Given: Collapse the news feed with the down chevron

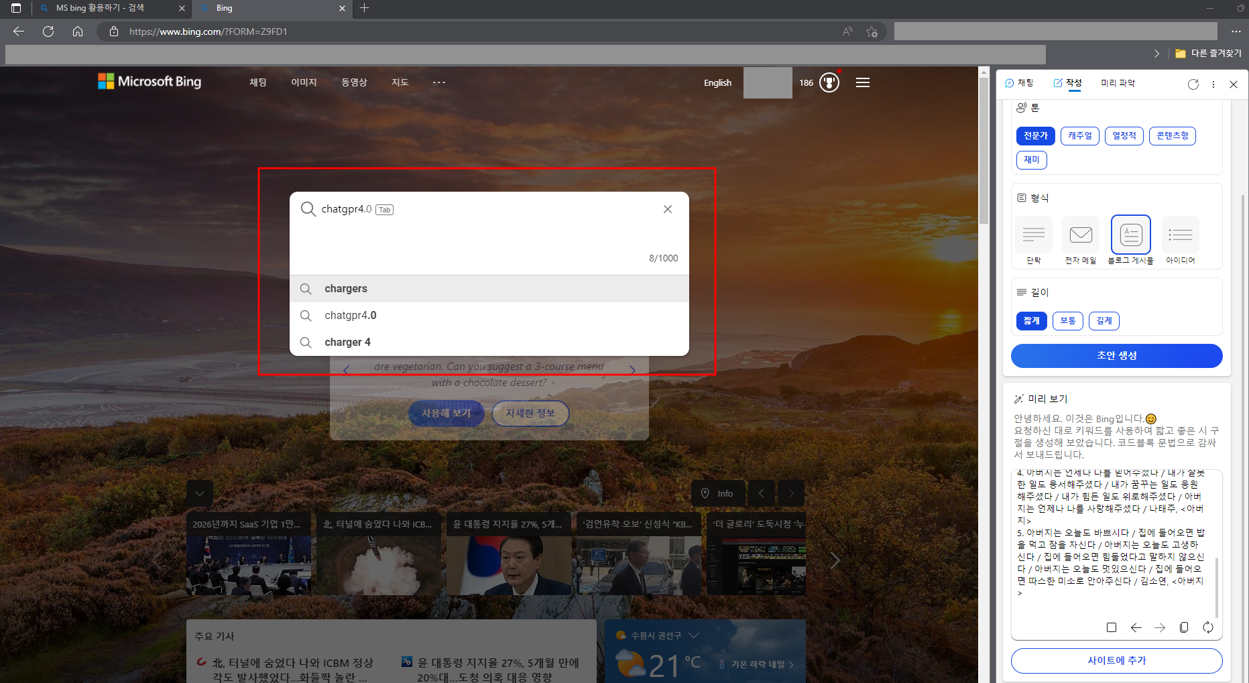Looking at the screenshot, I should (x=200, y=493).
